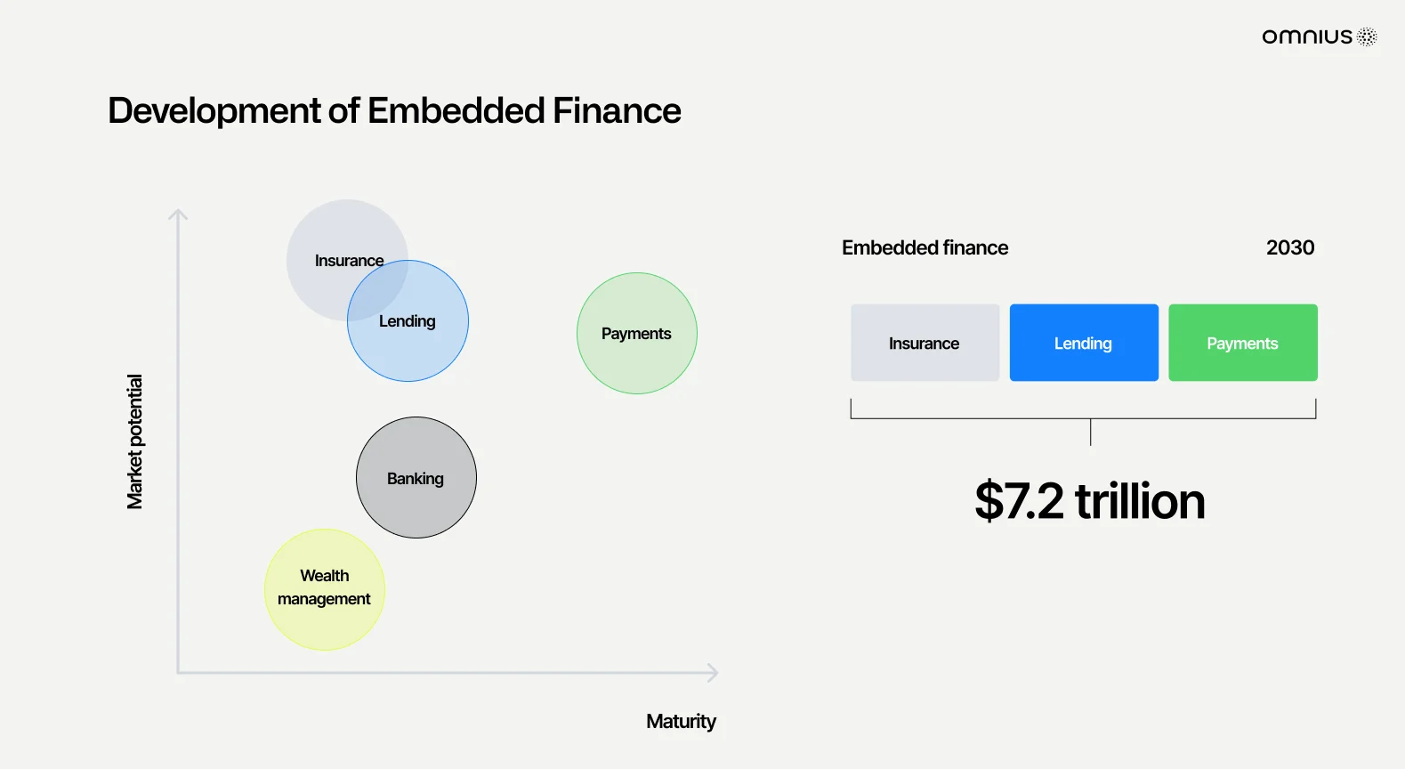The image size is (1405, 769).
Task: Click the Maturity axis label
Action: tap(681, 721)
